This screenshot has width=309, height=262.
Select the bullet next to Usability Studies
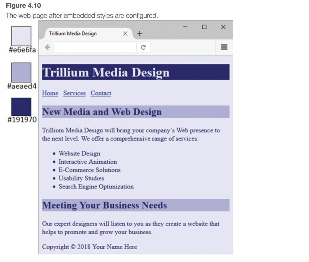click(x=54, y=178)
